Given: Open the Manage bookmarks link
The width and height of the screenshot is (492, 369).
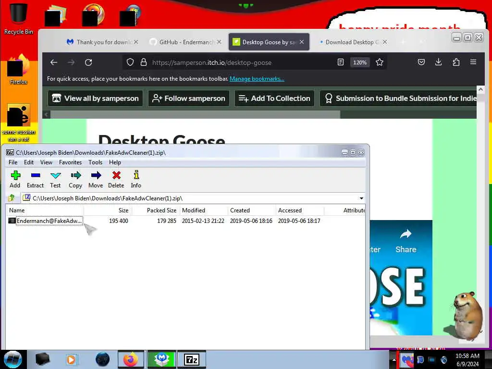Looking at the screenshot, I should [257, 79].
